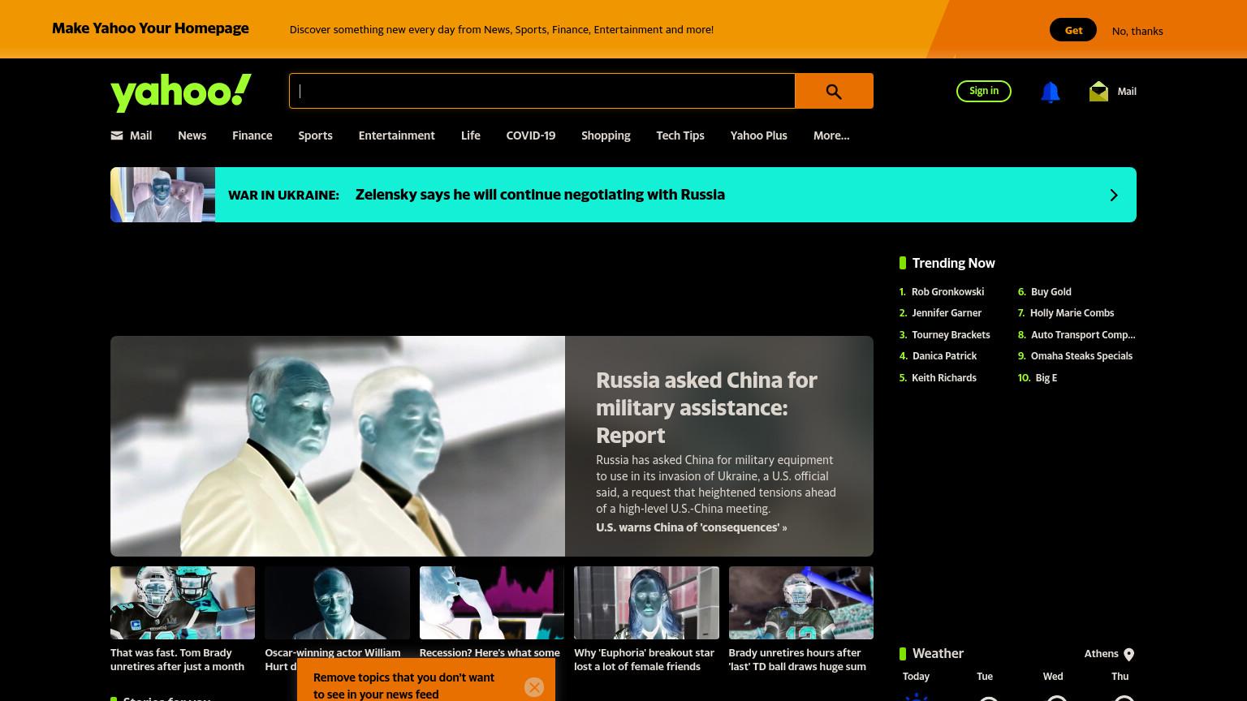The height and width of the screenshot is (701, 1247).
Task: Click trending topic Danica Patrick
Action: click(944, 356)
